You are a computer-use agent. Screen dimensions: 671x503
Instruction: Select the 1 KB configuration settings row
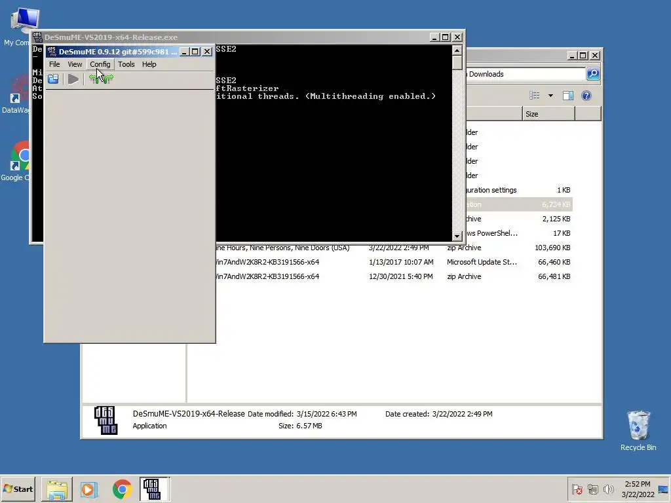(x=519, y=190)
